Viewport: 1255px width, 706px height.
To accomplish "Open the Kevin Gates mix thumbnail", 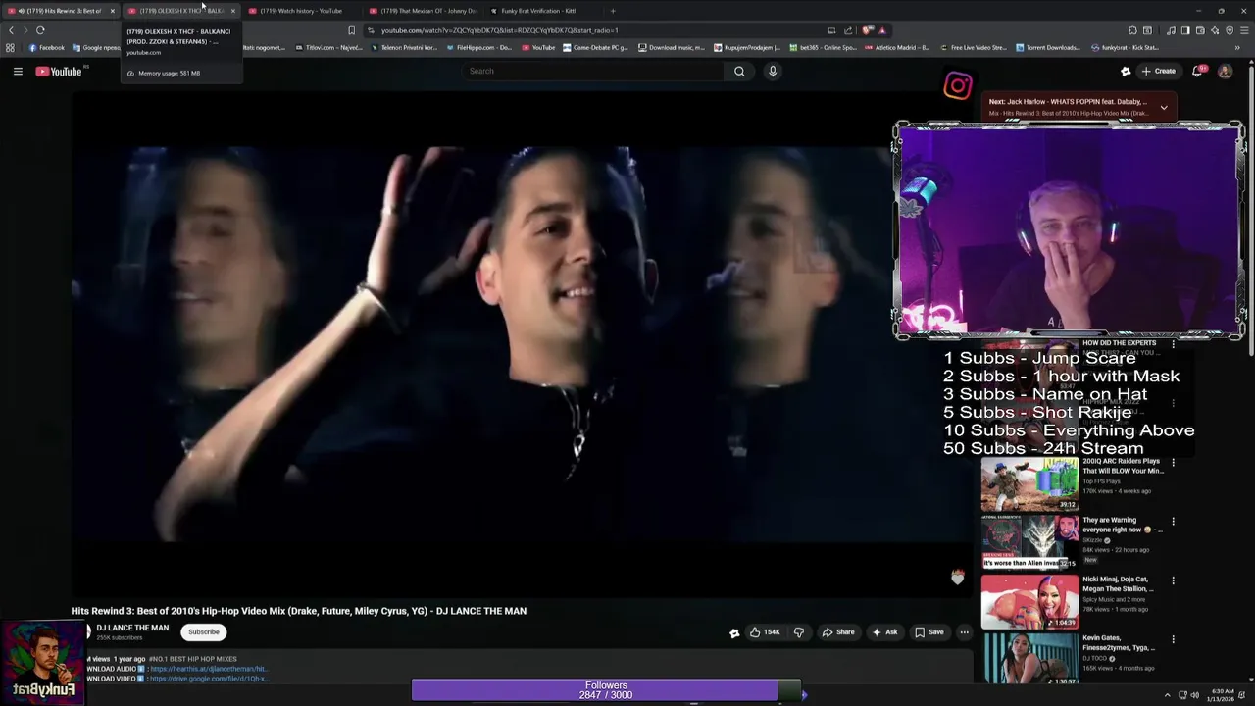I will (1029, 659).
